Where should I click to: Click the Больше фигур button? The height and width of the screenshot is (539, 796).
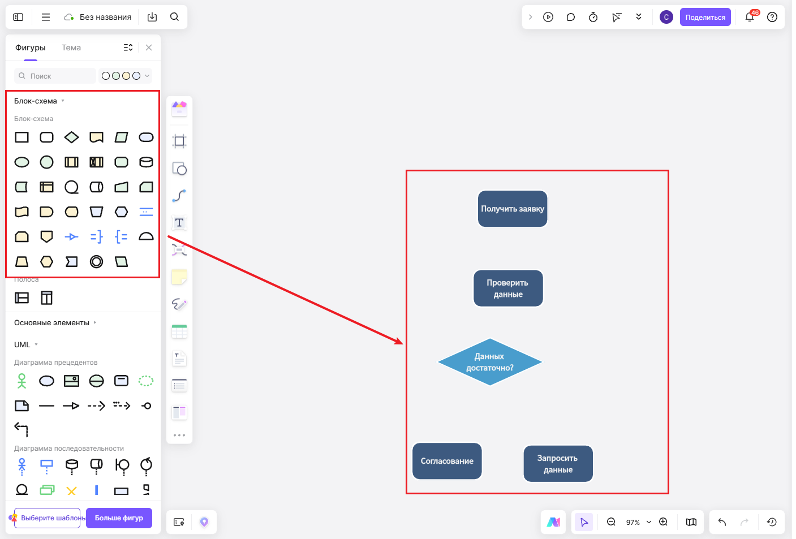click(x=119, y=518)
